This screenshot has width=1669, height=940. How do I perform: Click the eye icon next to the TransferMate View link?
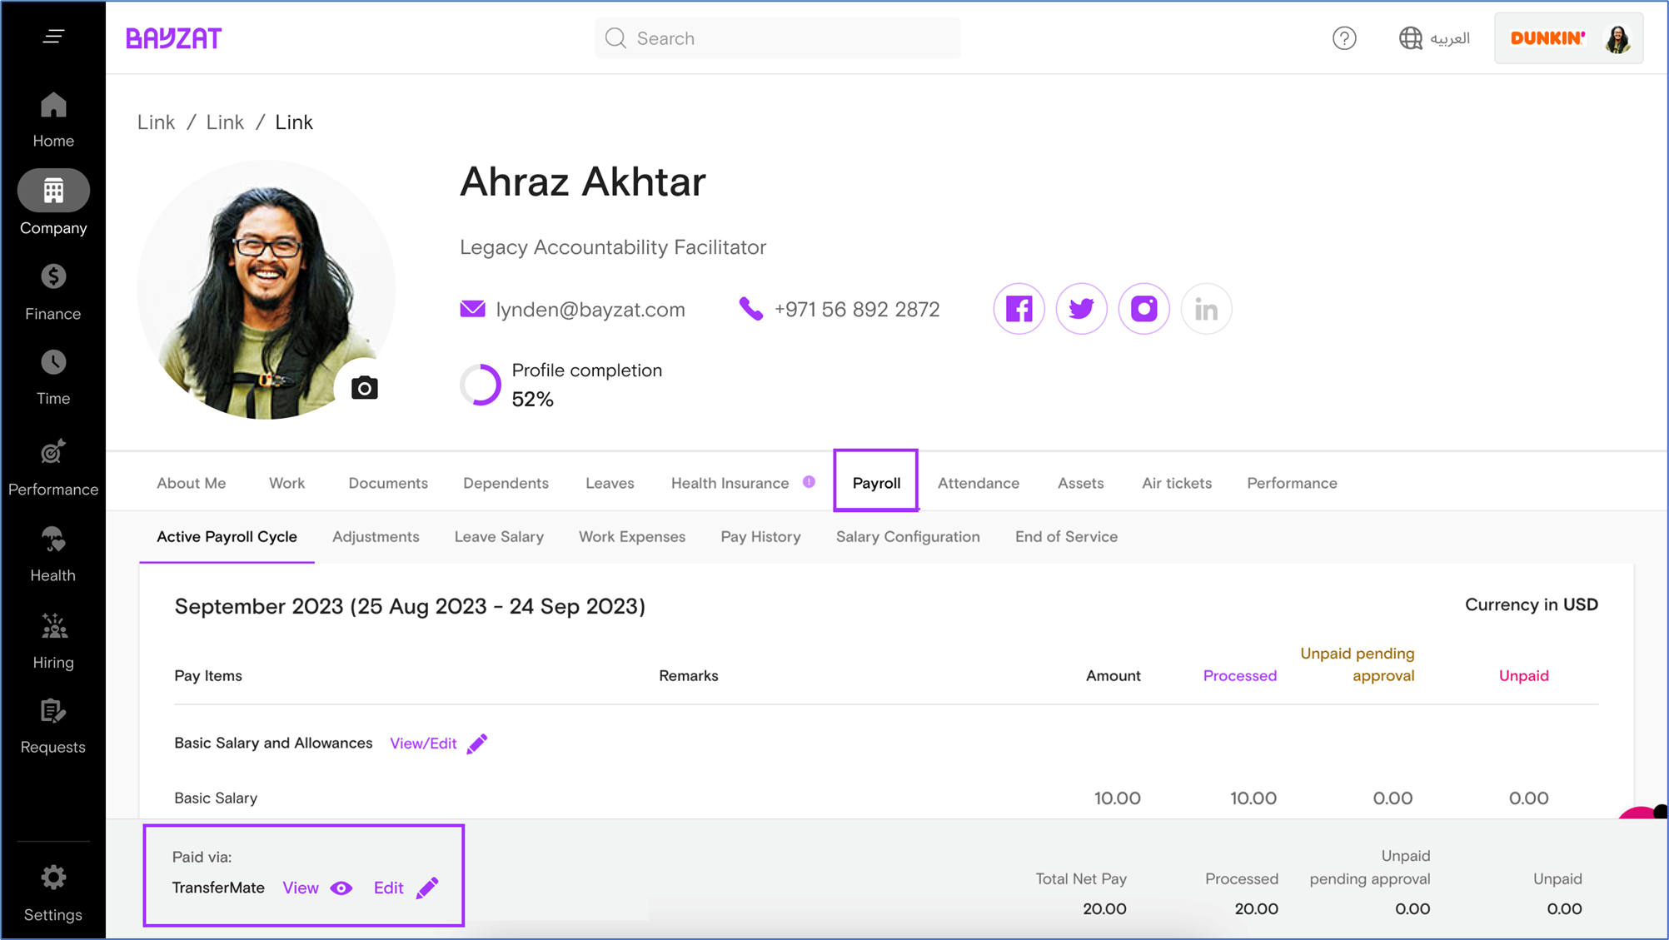point(341,888)
